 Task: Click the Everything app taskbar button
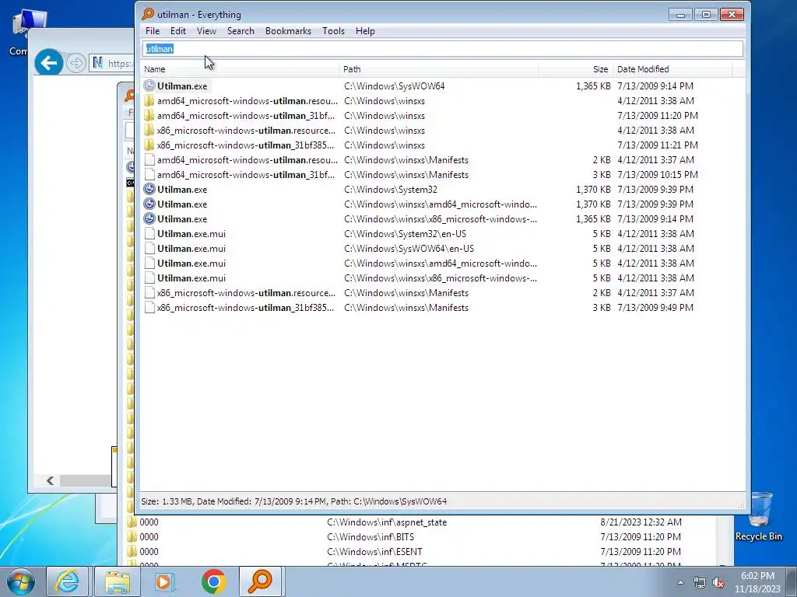260,581
